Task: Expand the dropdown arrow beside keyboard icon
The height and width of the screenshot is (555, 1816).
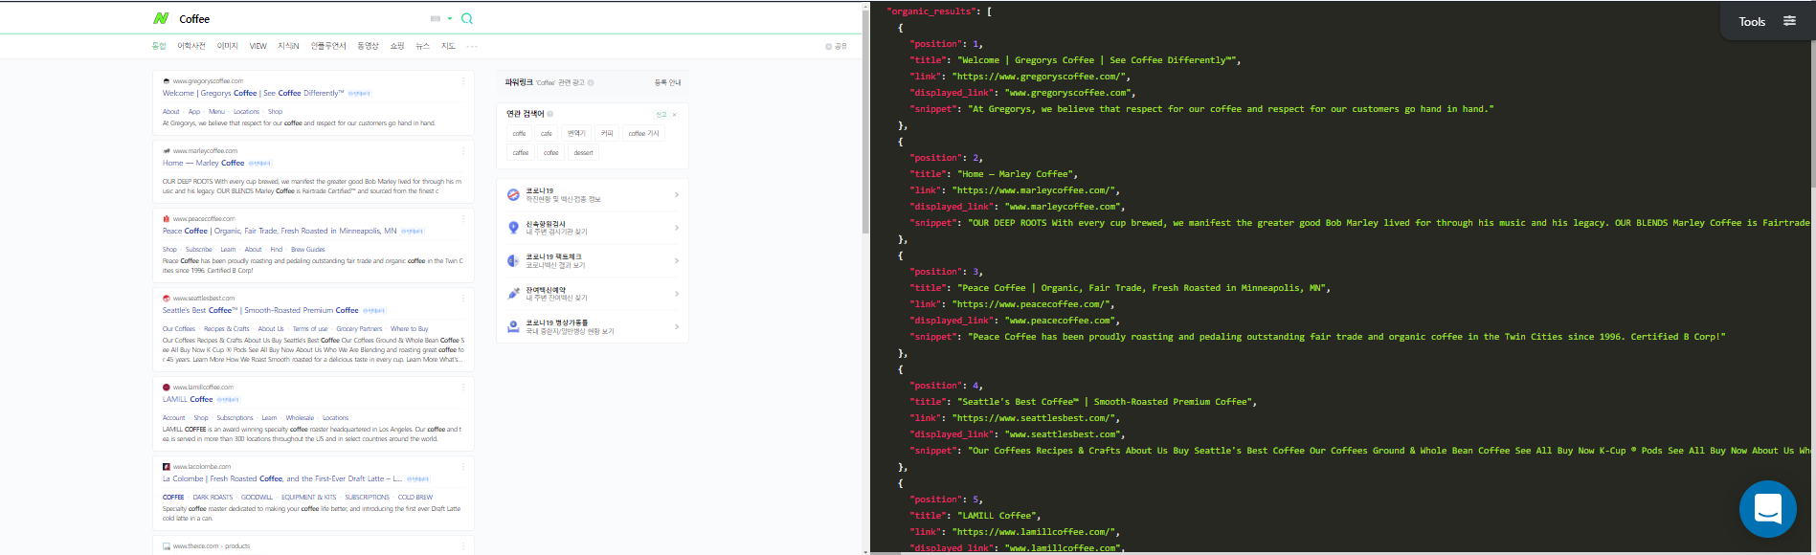Action: 450,18
